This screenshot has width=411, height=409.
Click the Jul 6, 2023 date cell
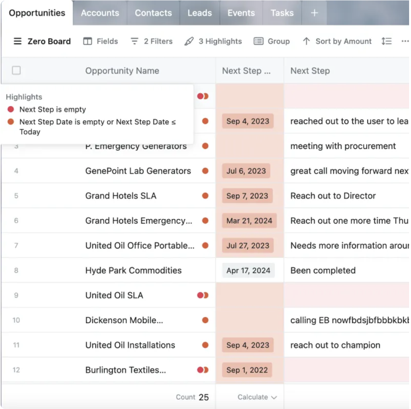point(246,171)
